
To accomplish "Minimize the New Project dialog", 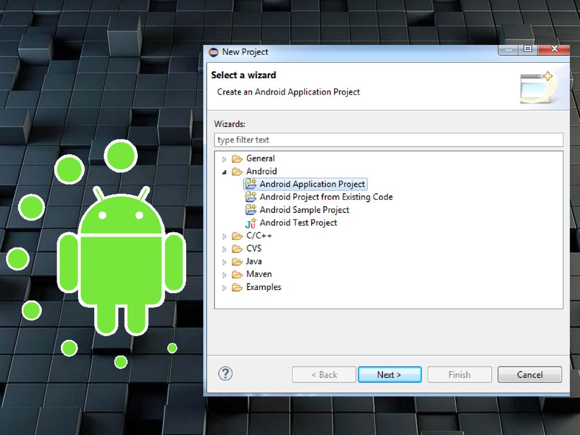I will 509,50.
